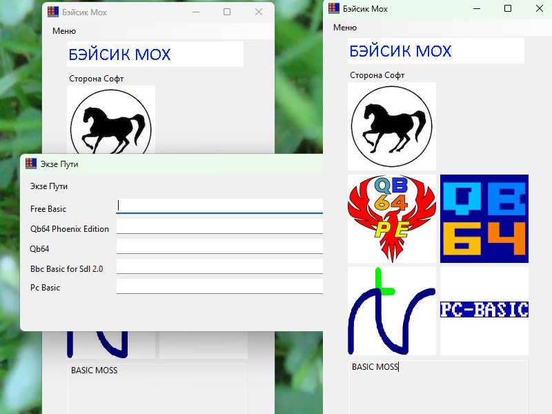Screen dimensions: 552x414
Task: Minimize the right Бэйсик Мох window
Action: 477,8
